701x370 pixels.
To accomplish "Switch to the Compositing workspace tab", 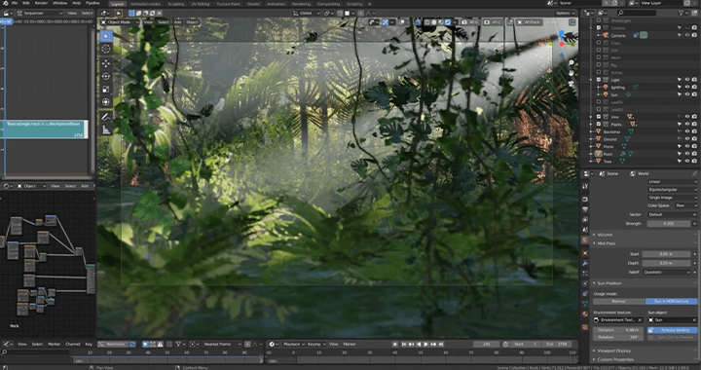I will (329, 4).
